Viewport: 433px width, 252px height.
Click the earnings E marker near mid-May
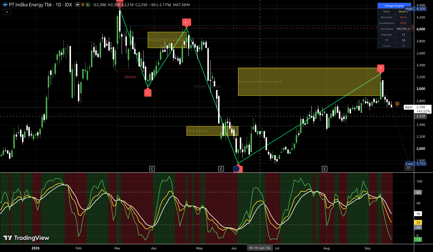(x=221, y=169)
